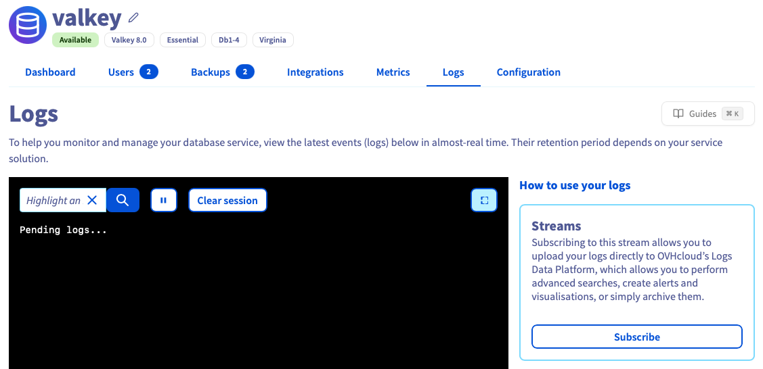Open the Configuration tab

[x=529, y=72]
